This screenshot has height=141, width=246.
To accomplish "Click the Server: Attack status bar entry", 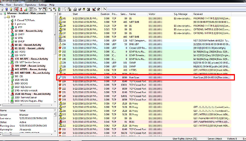I will (215, 139).
